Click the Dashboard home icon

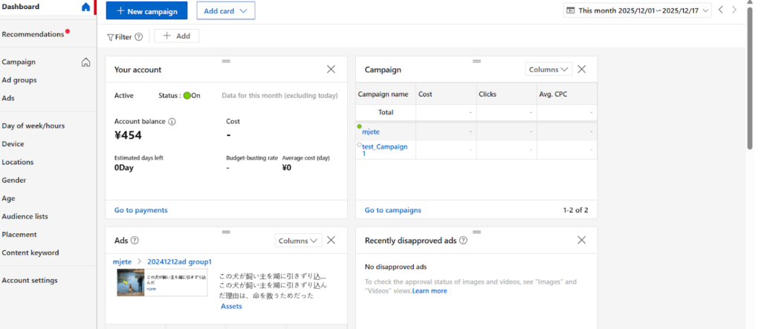pyautogui.click(x=85, y=7)
